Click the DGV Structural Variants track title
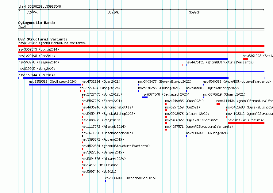 (x=43, y=39)
